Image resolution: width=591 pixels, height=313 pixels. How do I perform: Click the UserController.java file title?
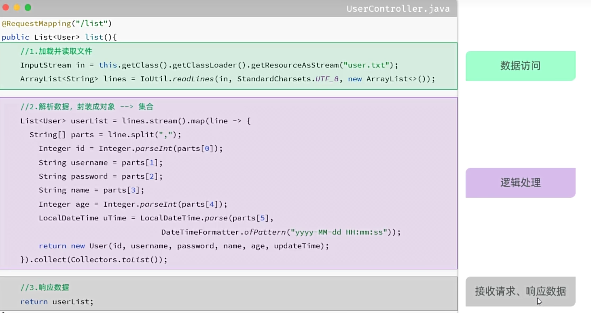coord(398,9)
